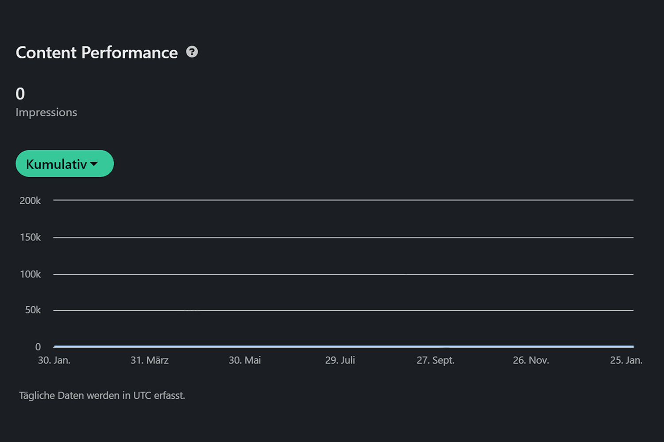This screenshot has width=664, height=442.
Task: Click the large 0 impressions count
Action: coord(20,94)
